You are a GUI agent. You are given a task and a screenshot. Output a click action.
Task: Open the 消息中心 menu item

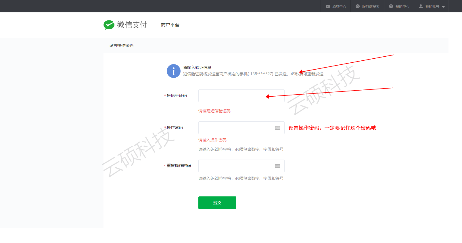[339, 6]
